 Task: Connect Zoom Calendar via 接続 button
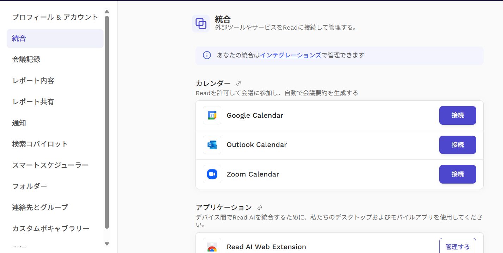click(x=457, y=174)
